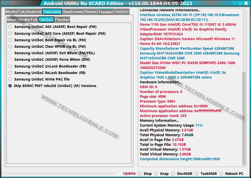Open the top-row UniSoC tab
The image size is (251, 178).
pyautogui.click(x=122, y=12)
